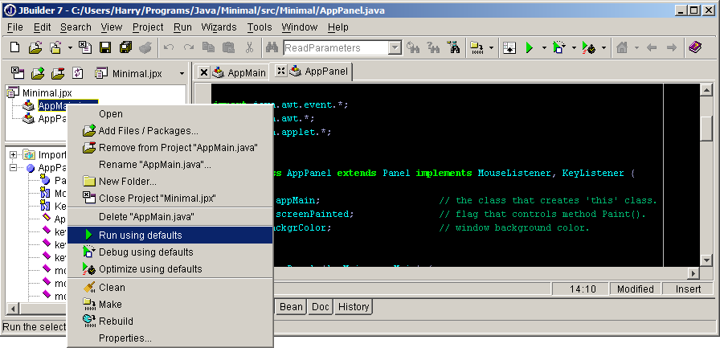This screenshot has height=348, width=720.
Task: Click the Reopen file toolbar icon
Action: 56,47
